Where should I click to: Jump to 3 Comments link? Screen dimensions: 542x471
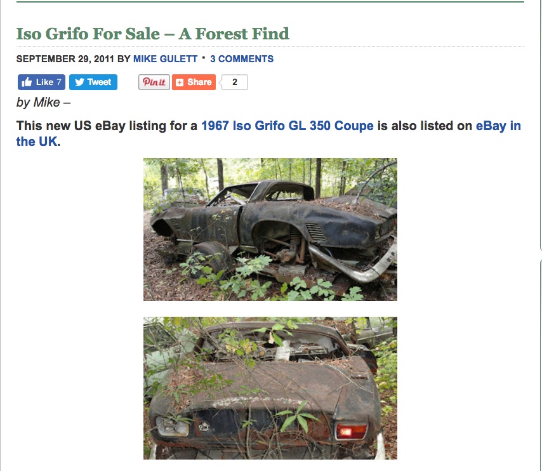click(242, 59)
